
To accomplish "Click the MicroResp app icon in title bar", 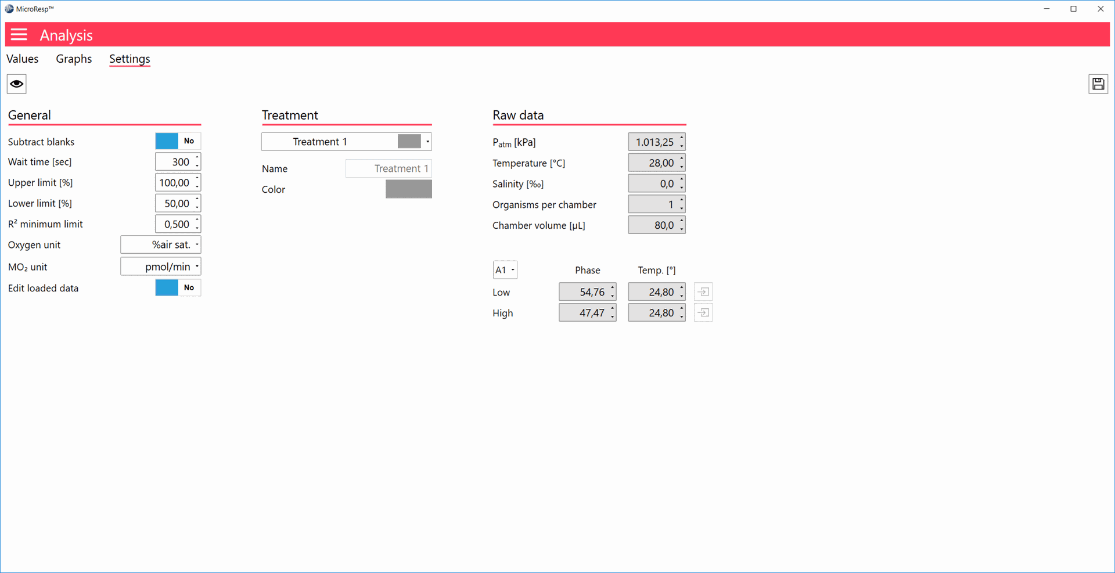I will [x=9, y=9].
